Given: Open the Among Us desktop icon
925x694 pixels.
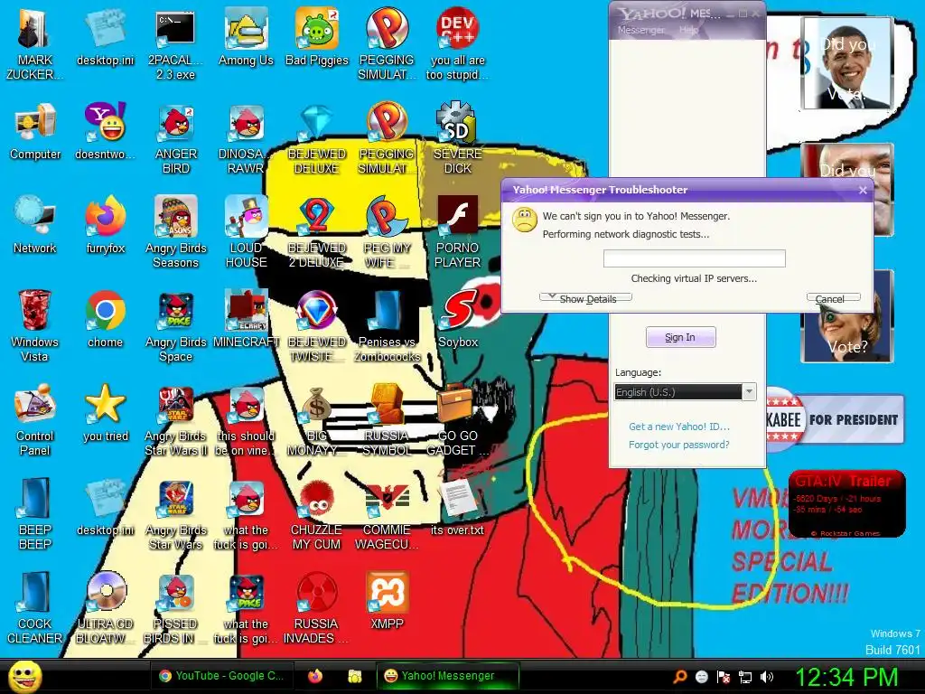Looking at the screenshot, I should pyautogui.click(x=246, y=36).
